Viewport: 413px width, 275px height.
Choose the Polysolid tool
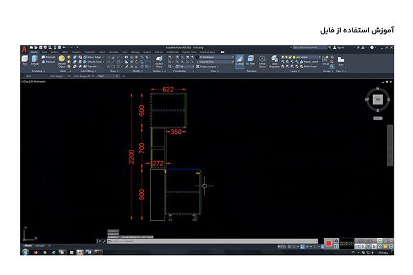click(x=48, y=57)
